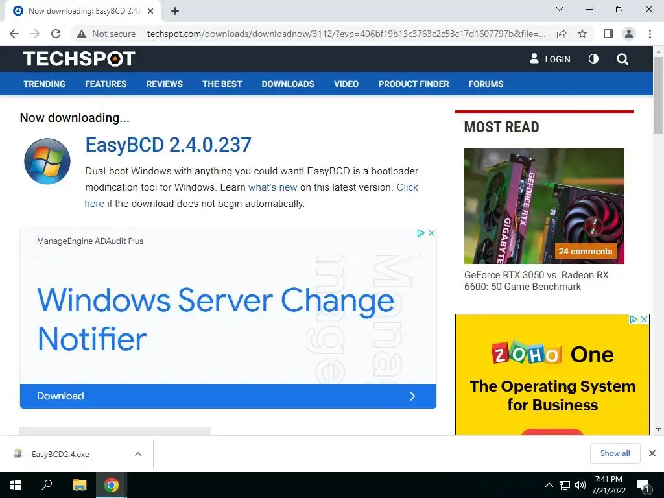Close the Zoho One ad
Viewport: 664px width, 498px height.
pos(644,319)
